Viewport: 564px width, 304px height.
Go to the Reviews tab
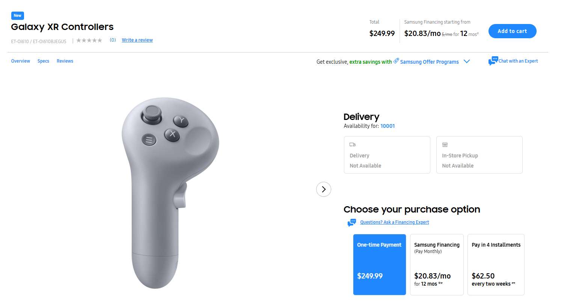[65, 61]
